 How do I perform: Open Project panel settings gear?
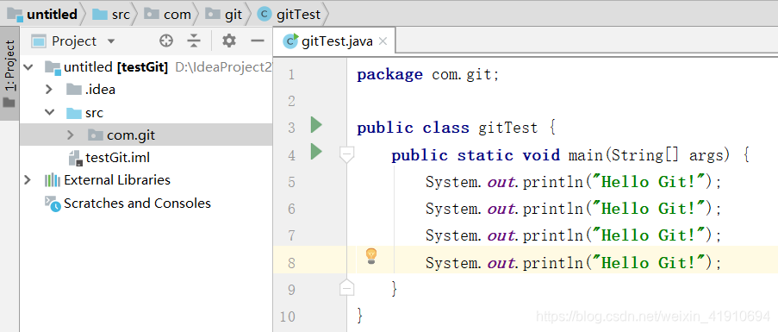[228, 41]
